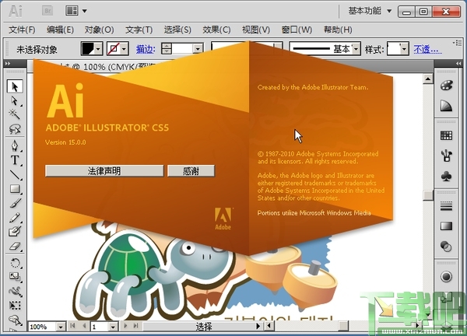
Task: Go to the first artboard button
Action: coord(72,326)
